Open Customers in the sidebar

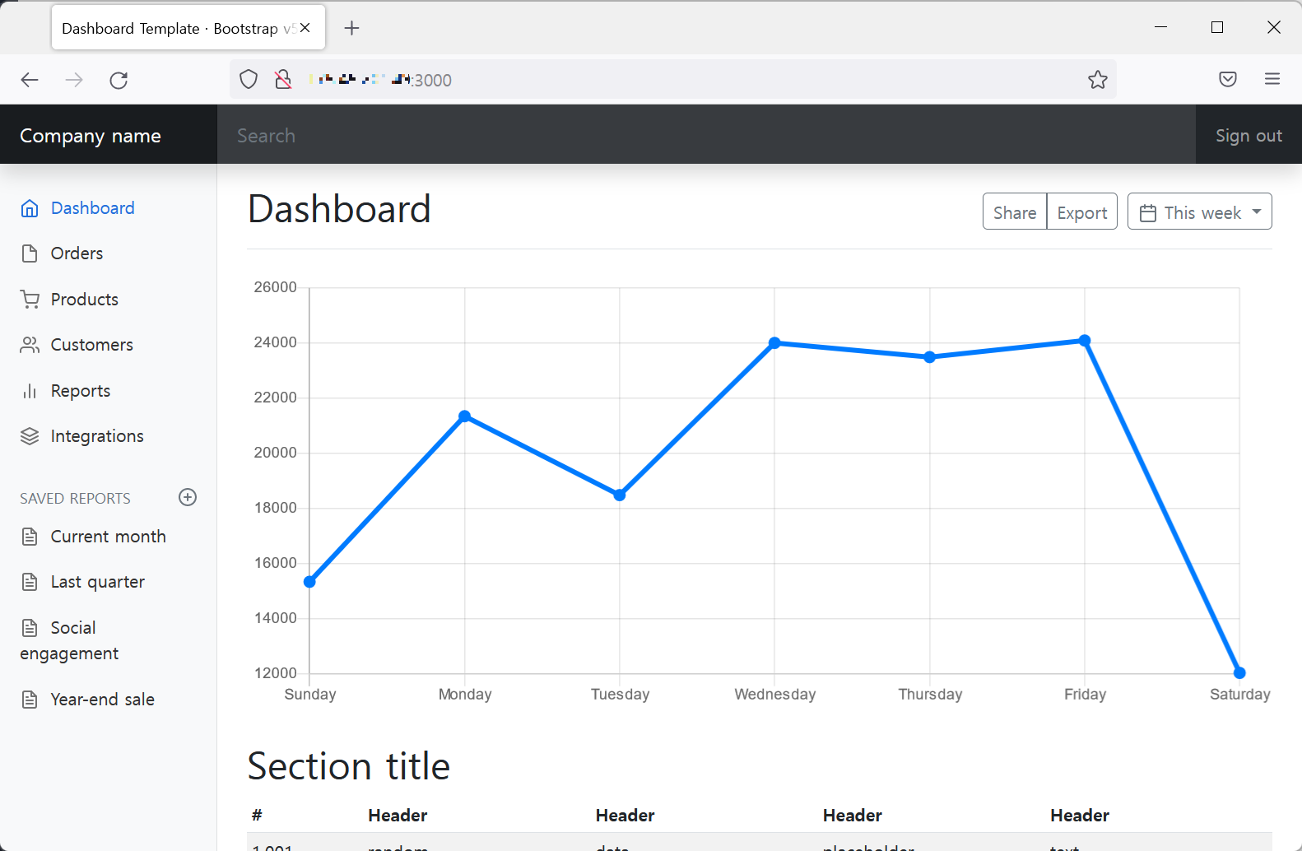click(x=92, y=345)
